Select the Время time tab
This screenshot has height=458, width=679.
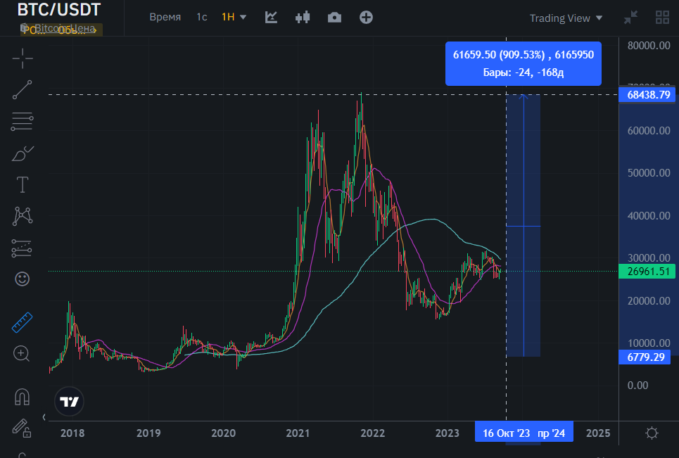tap(165, 18)
